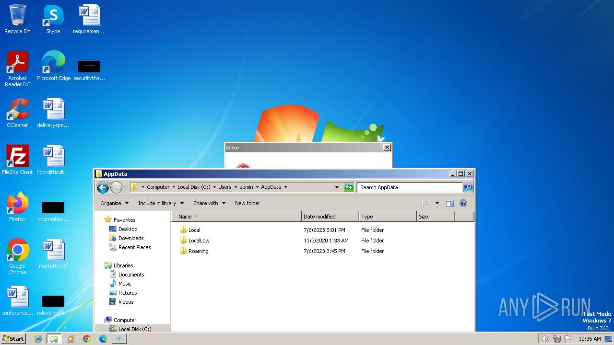Open Internet Explorer from the taskbar
Image resolution: width=614 pixels, height=345 pixels.
tap(38, 339)
